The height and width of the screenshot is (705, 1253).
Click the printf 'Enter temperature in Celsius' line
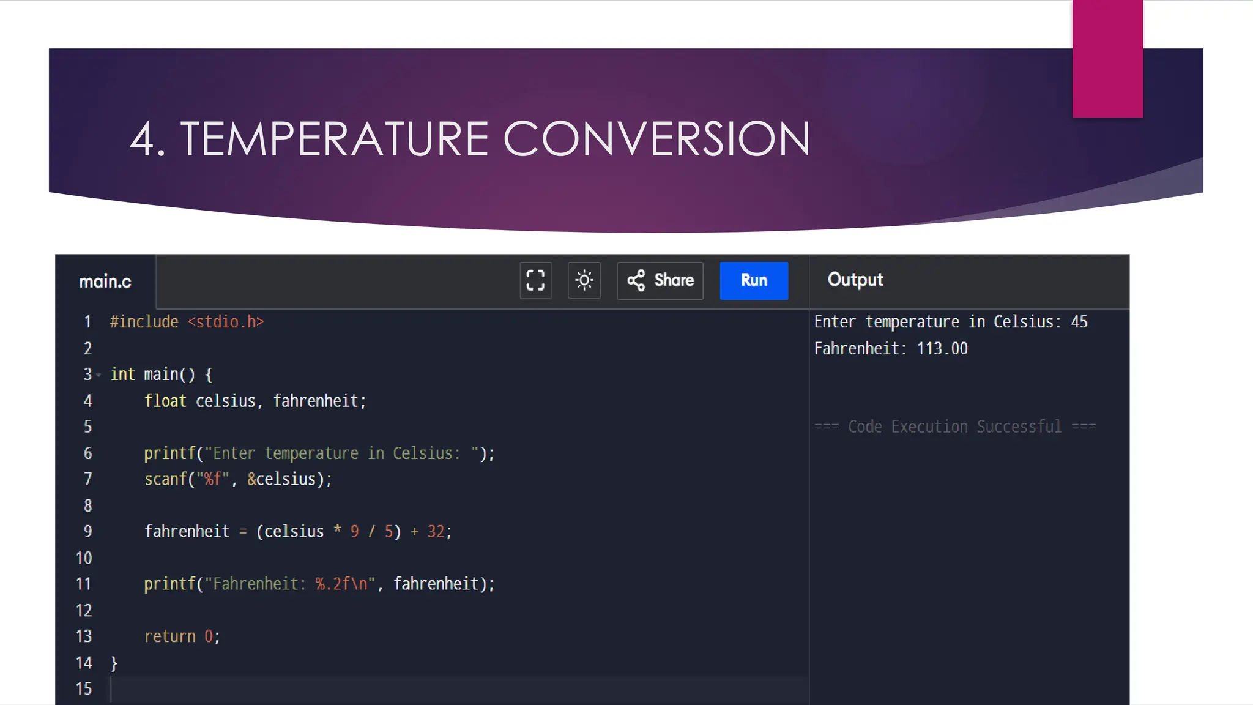pyautogui.click(x=319, y=453)
